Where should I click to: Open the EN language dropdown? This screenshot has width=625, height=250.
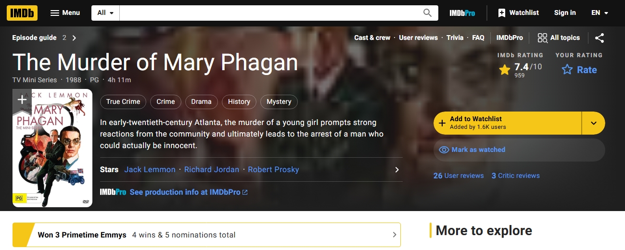600,13
